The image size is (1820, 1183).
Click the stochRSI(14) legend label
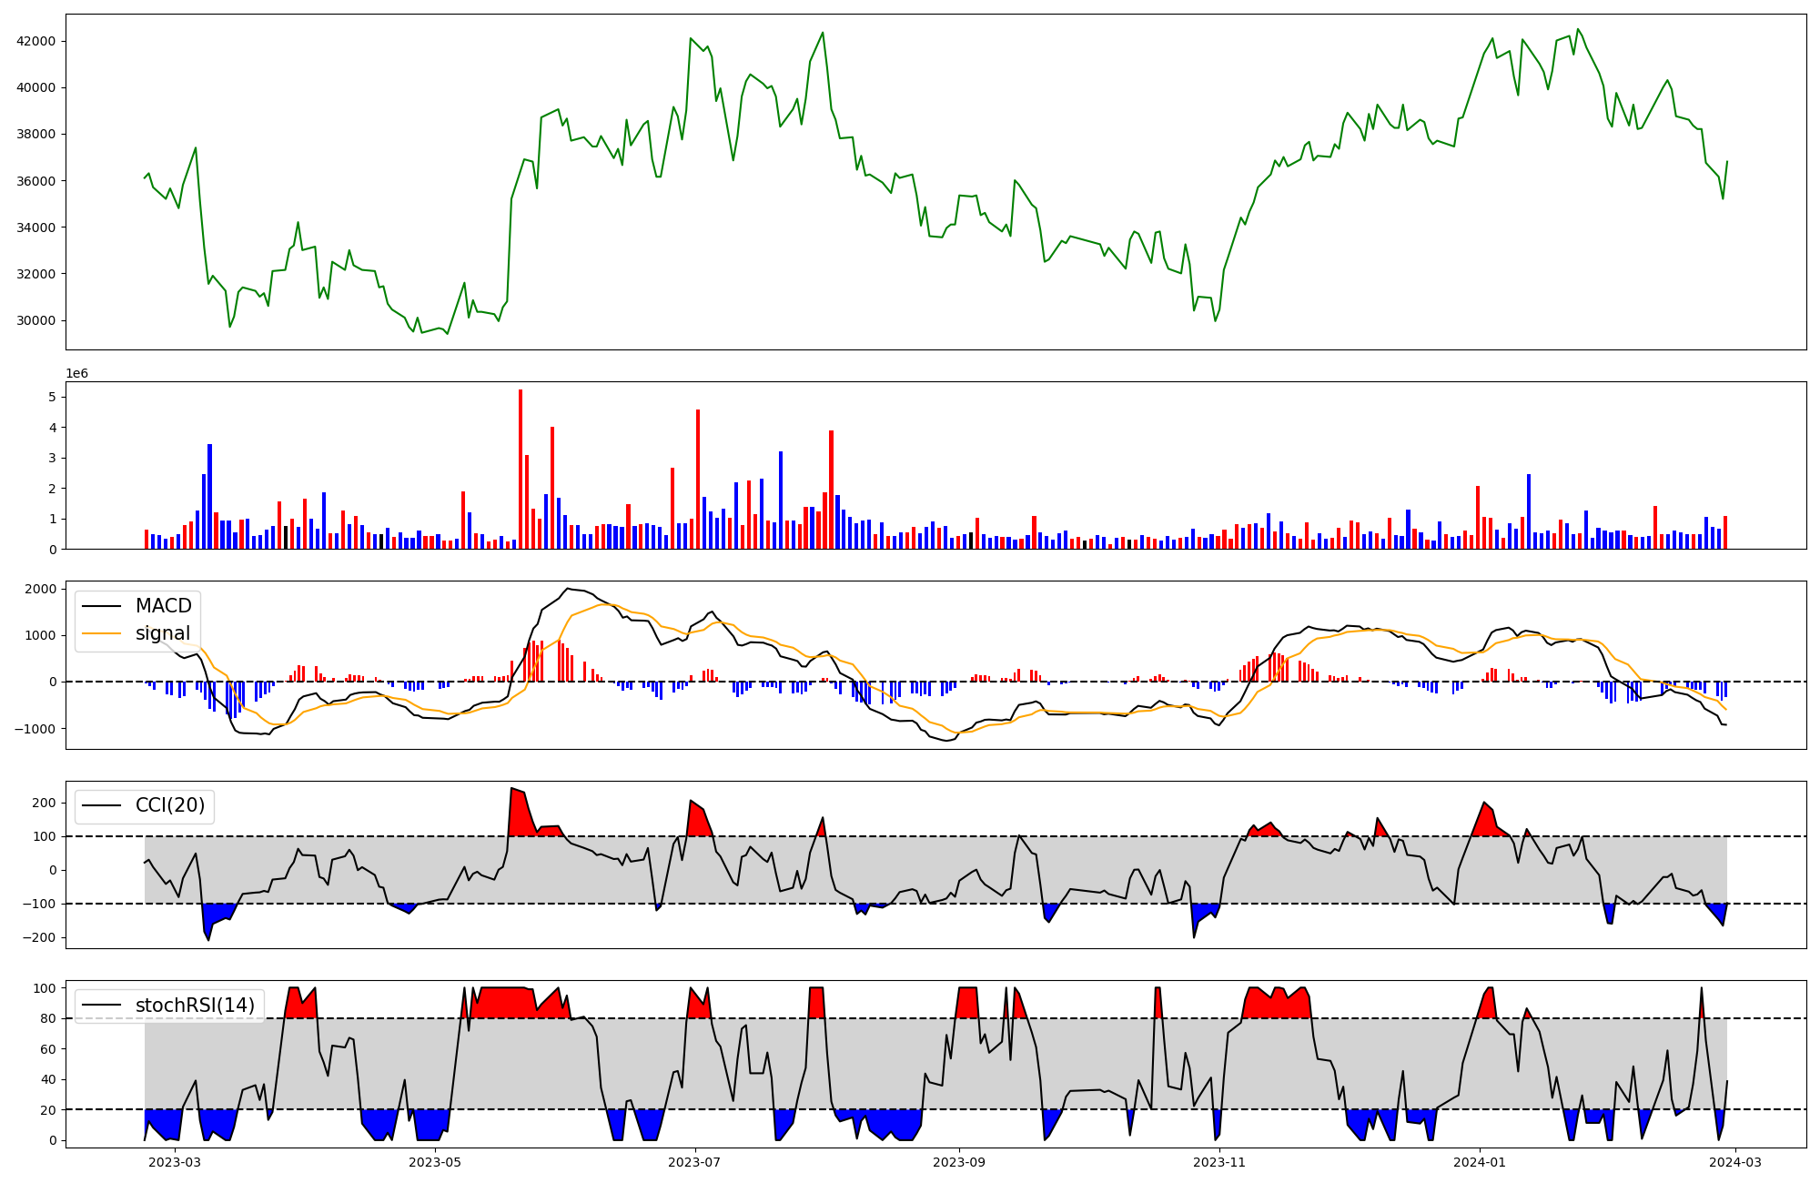[x=195, y=1006]
